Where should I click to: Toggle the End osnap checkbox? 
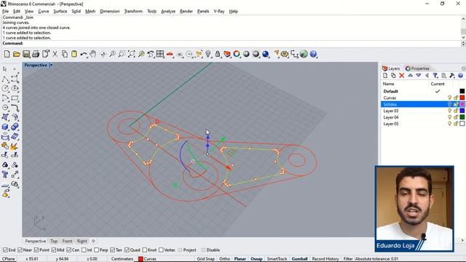5,250
